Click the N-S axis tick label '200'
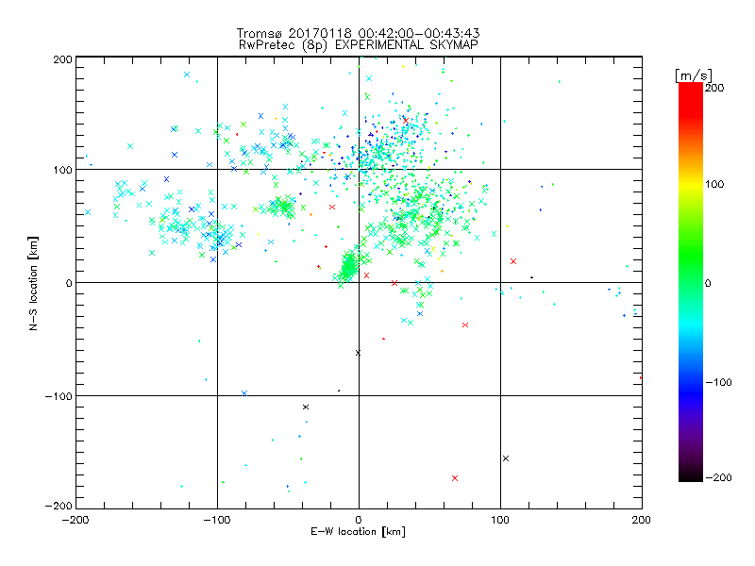The image size is (755, 566). (x=62, y=59)
